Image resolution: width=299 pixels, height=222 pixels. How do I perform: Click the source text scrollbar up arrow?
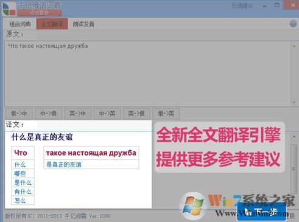[294, 46]
